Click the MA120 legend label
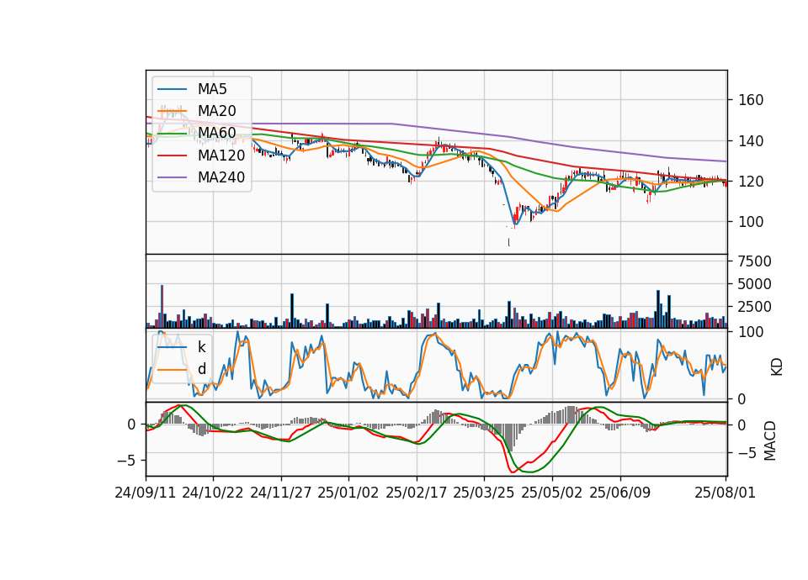The width and height of the screenshot is (808, 580). 221,155
